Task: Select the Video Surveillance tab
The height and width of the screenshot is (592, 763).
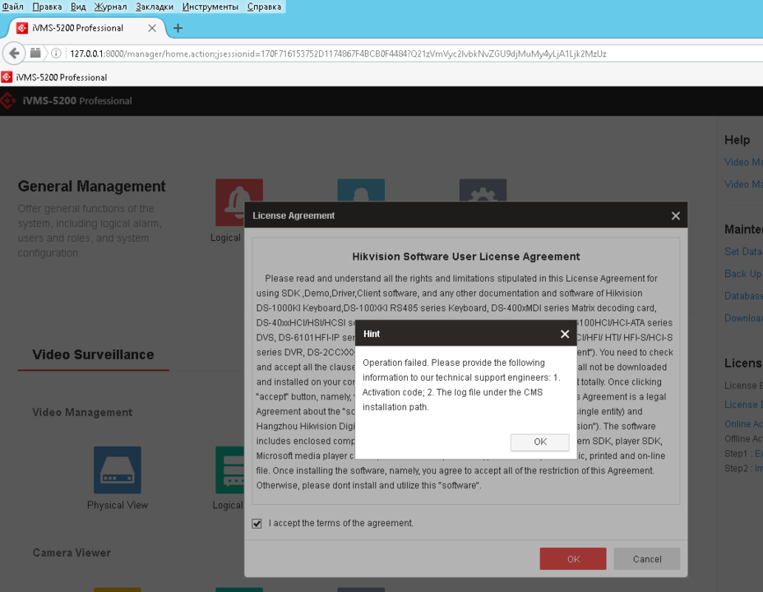Action: (93, 354)
